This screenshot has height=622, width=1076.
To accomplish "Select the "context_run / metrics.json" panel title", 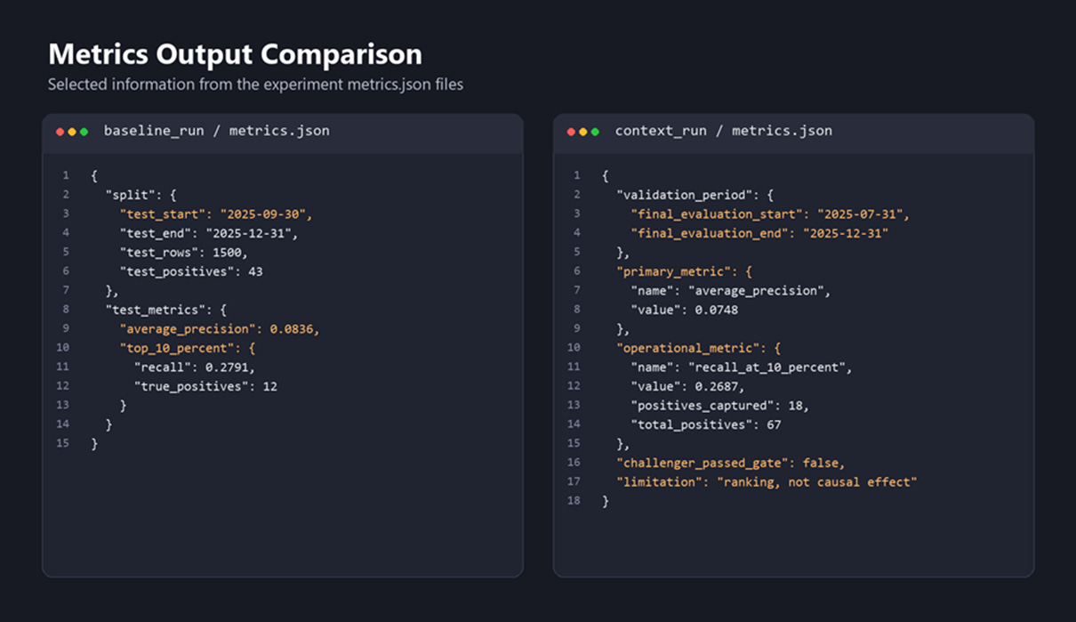I will coord(724,131).
